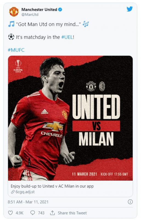Like the tweet with the heart icon

point(10,213)
